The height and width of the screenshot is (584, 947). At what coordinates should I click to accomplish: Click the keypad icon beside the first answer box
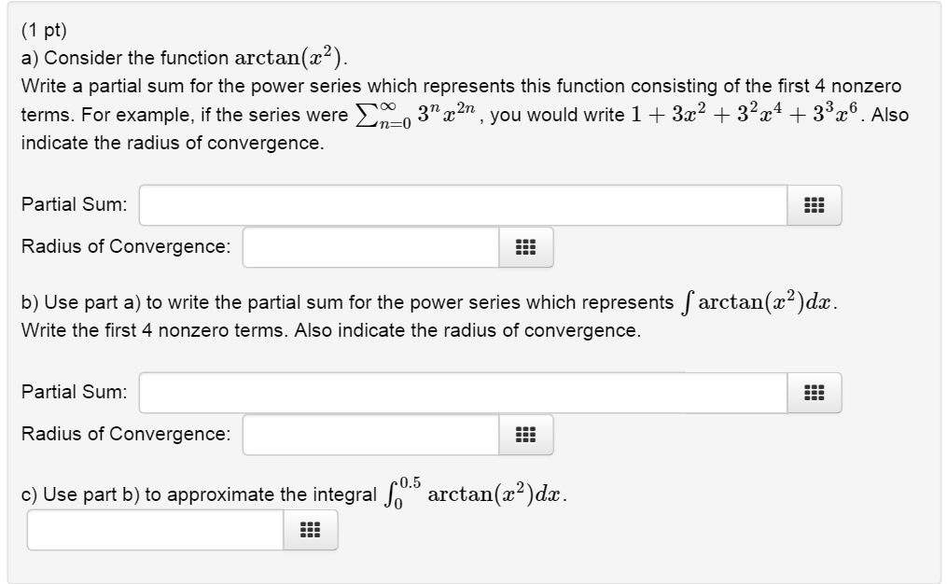pyautogui.click(x=815, y=205)
